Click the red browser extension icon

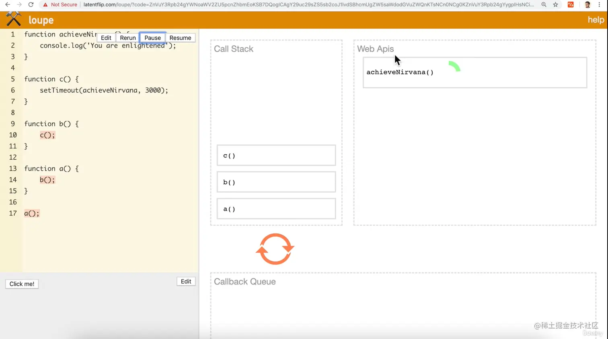(571, 4)
